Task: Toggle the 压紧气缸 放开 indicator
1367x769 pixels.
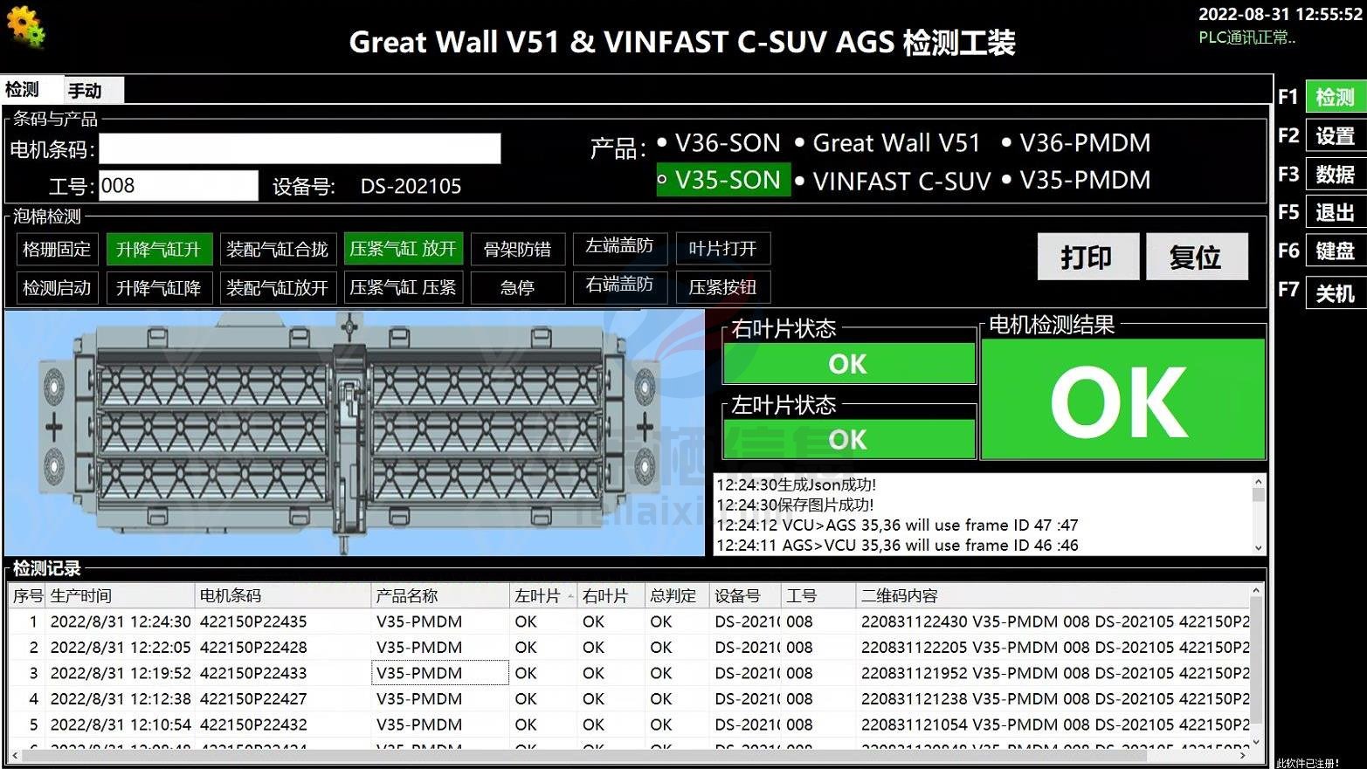Action: pyautogui.click(x=403, y=250)
